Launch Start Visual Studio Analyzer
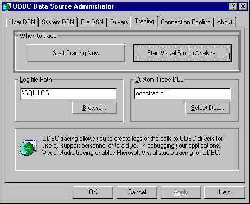The image size is (250, 204). (x=183, y=53)
